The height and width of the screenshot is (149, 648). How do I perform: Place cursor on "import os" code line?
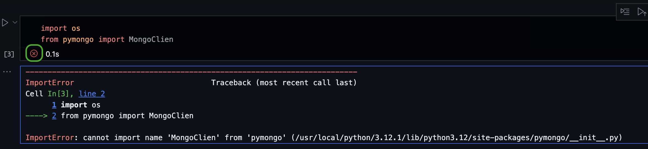click(x=60, y=28)
